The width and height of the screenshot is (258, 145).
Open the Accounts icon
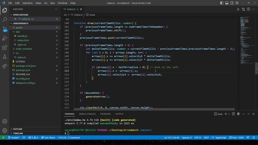tap(4, 121)
